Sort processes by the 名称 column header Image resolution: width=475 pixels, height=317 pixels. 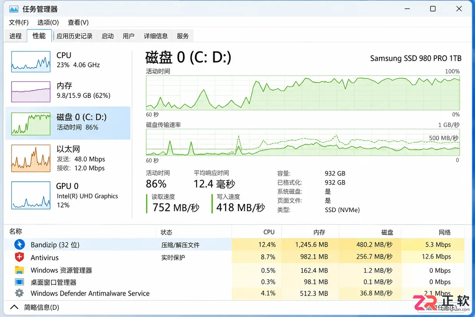(x=16, y=231)
